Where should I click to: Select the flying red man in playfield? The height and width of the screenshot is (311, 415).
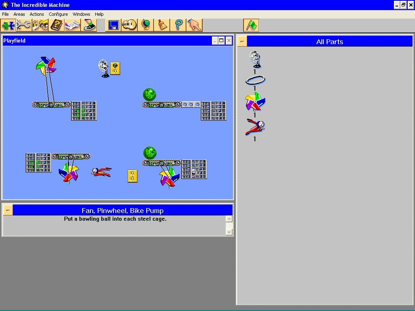[101, 172]
